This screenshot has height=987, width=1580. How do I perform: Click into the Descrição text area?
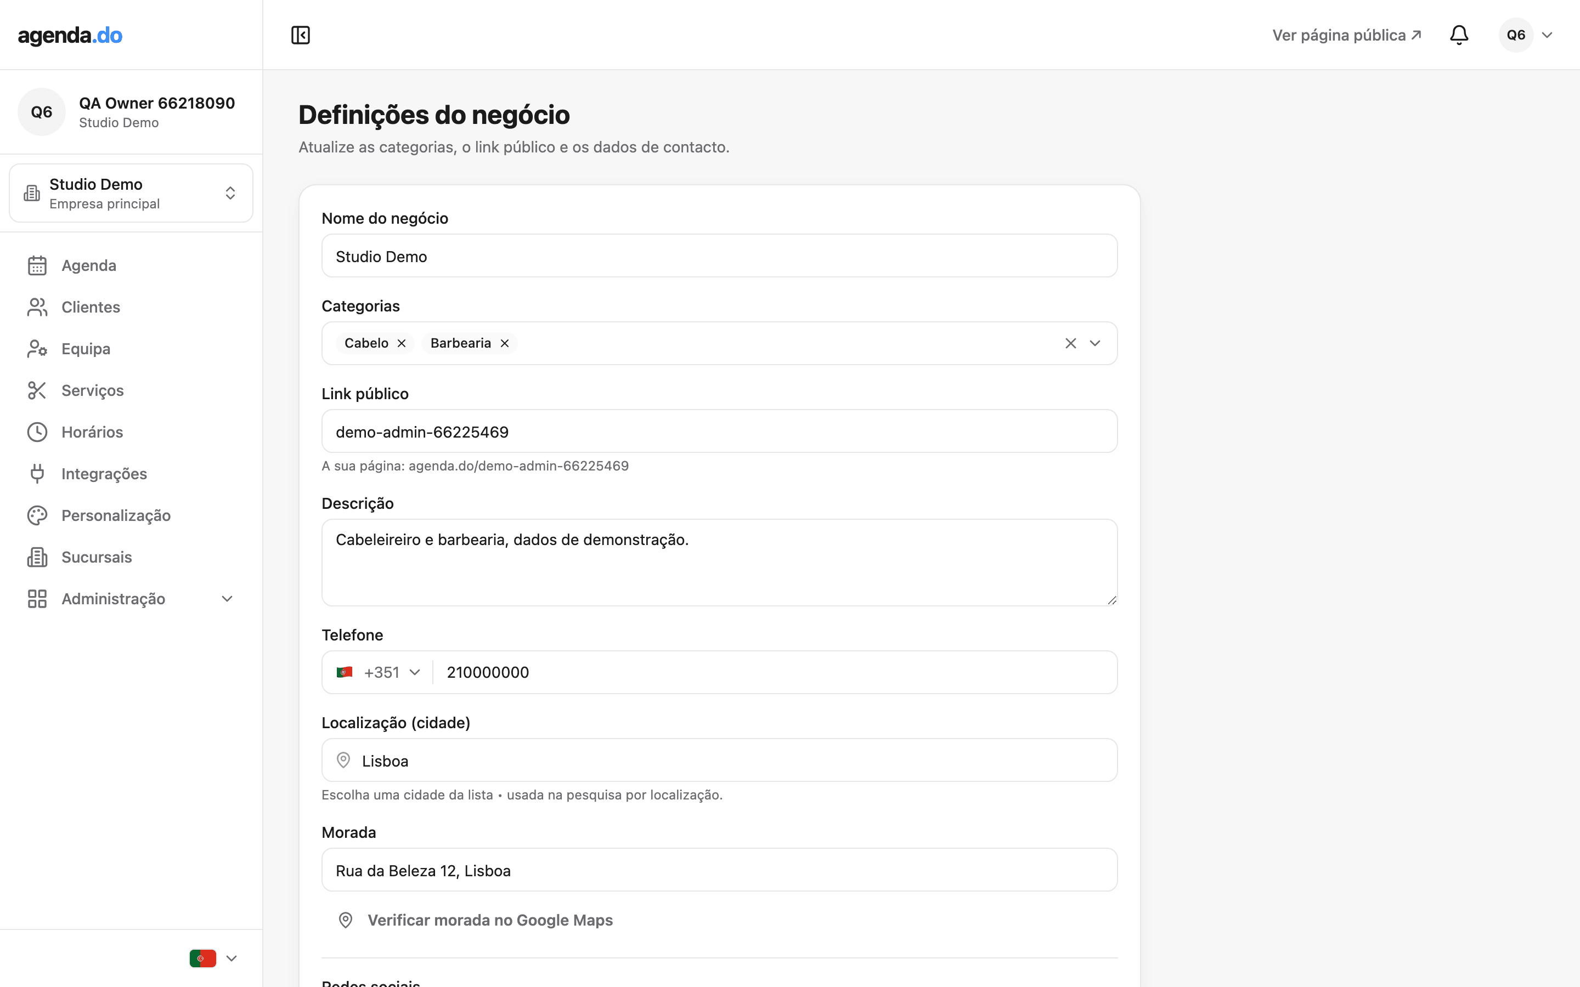719,563
